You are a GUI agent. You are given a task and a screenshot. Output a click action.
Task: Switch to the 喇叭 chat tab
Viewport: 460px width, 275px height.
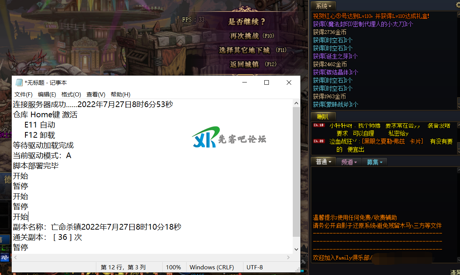323,116
